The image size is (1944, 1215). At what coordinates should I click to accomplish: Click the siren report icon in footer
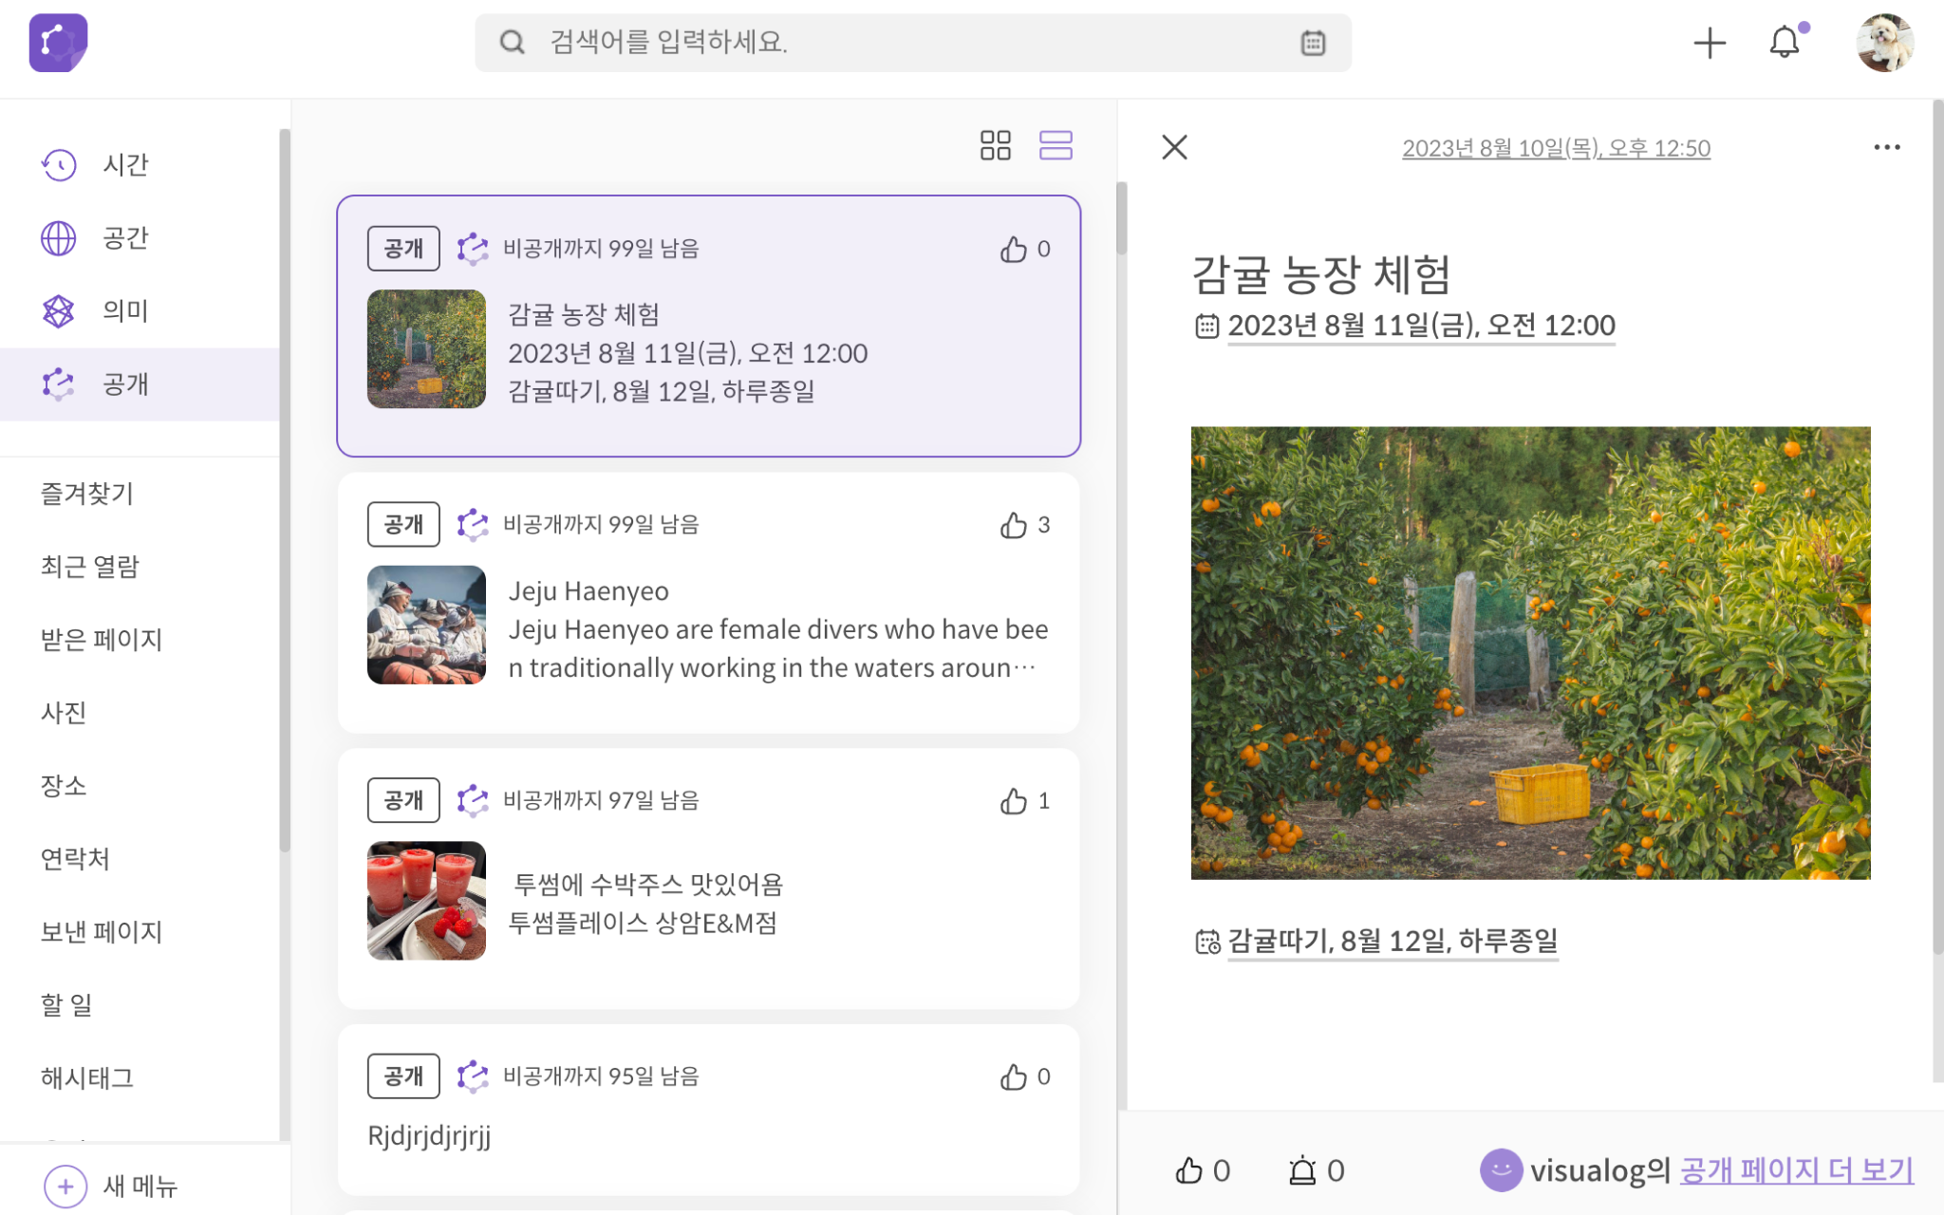point(1302,1170)
